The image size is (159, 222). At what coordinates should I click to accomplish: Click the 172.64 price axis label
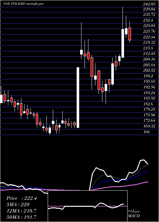149,121
